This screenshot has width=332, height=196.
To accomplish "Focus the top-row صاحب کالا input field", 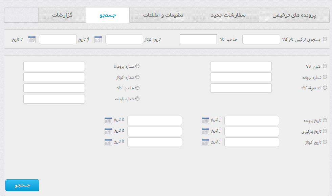I will tap(198, 39).
